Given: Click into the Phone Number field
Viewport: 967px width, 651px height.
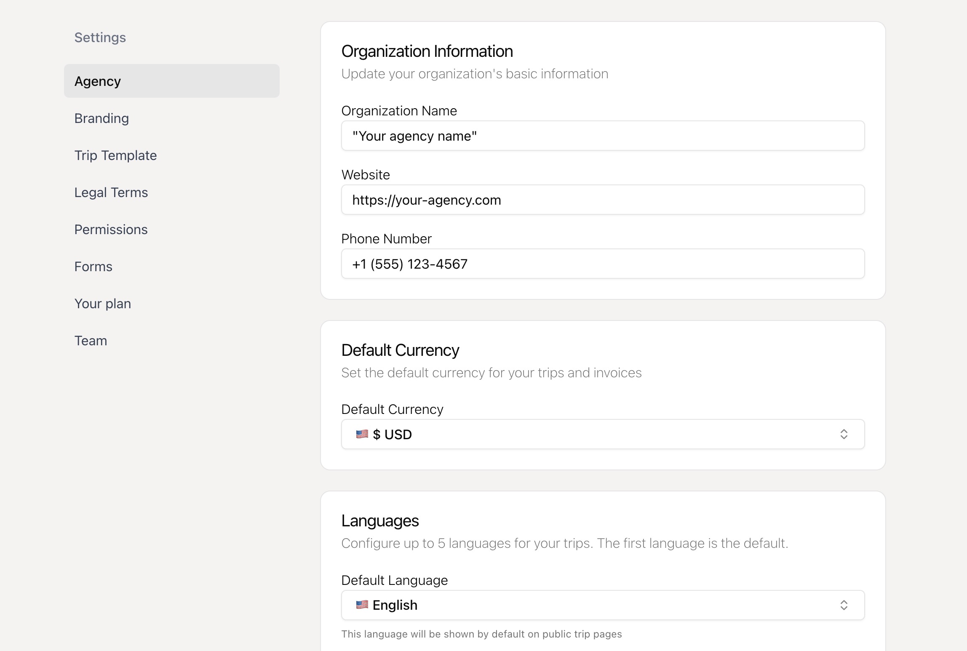Looking at the screenshot, I should point(602,264).
